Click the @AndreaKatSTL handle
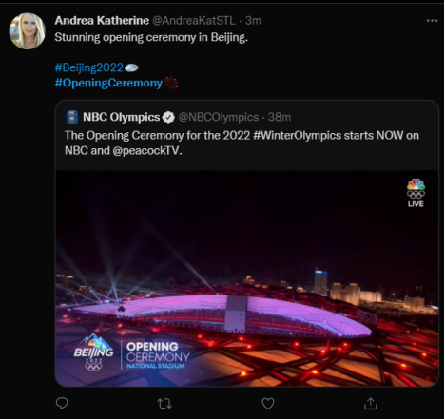Screen dimensions: 445x419 pyautogui.click(x=194, y=21)
